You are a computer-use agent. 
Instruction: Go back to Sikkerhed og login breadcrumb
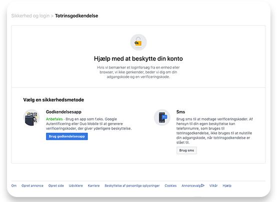click(30, 16)
